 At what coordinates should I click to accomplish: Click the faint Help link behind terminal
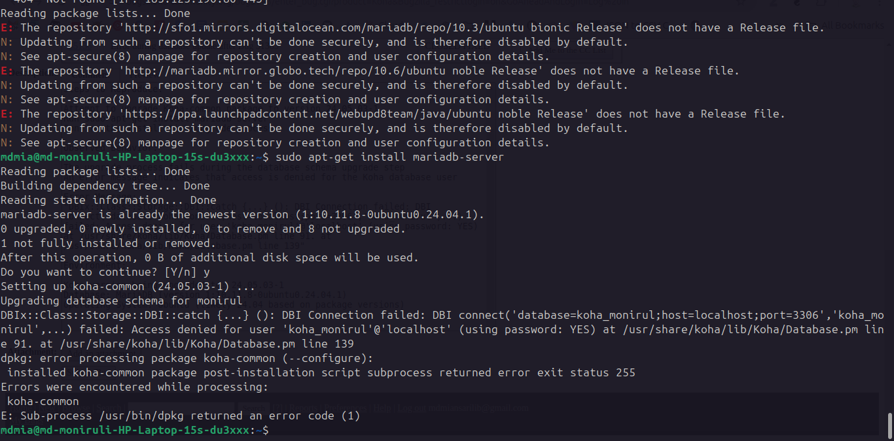[x=383, y=408]
